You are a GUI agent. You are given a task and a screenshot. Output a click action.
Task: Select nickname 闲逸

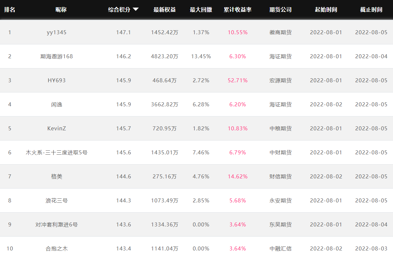57,104
